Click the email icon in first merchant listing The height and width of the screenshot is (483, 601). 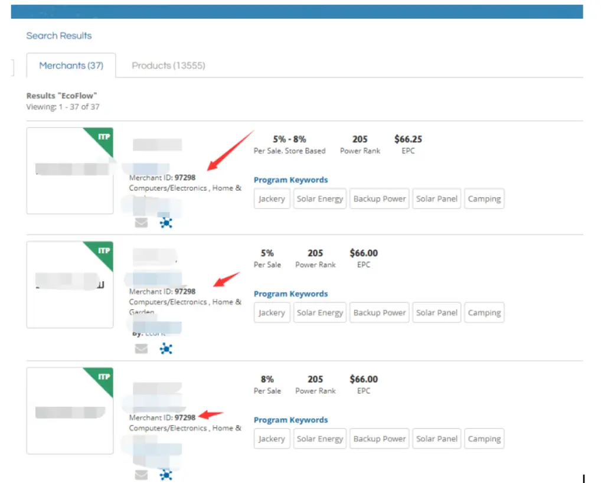[x=141, y=223]
